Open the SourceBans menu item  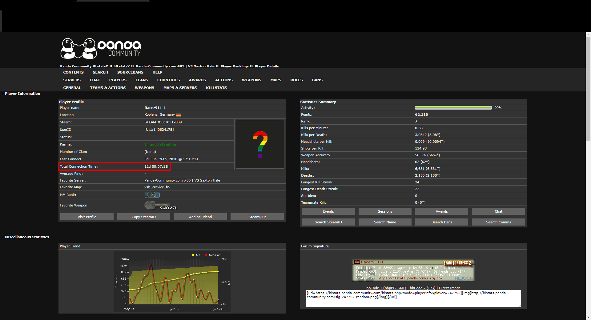point(130,72)
